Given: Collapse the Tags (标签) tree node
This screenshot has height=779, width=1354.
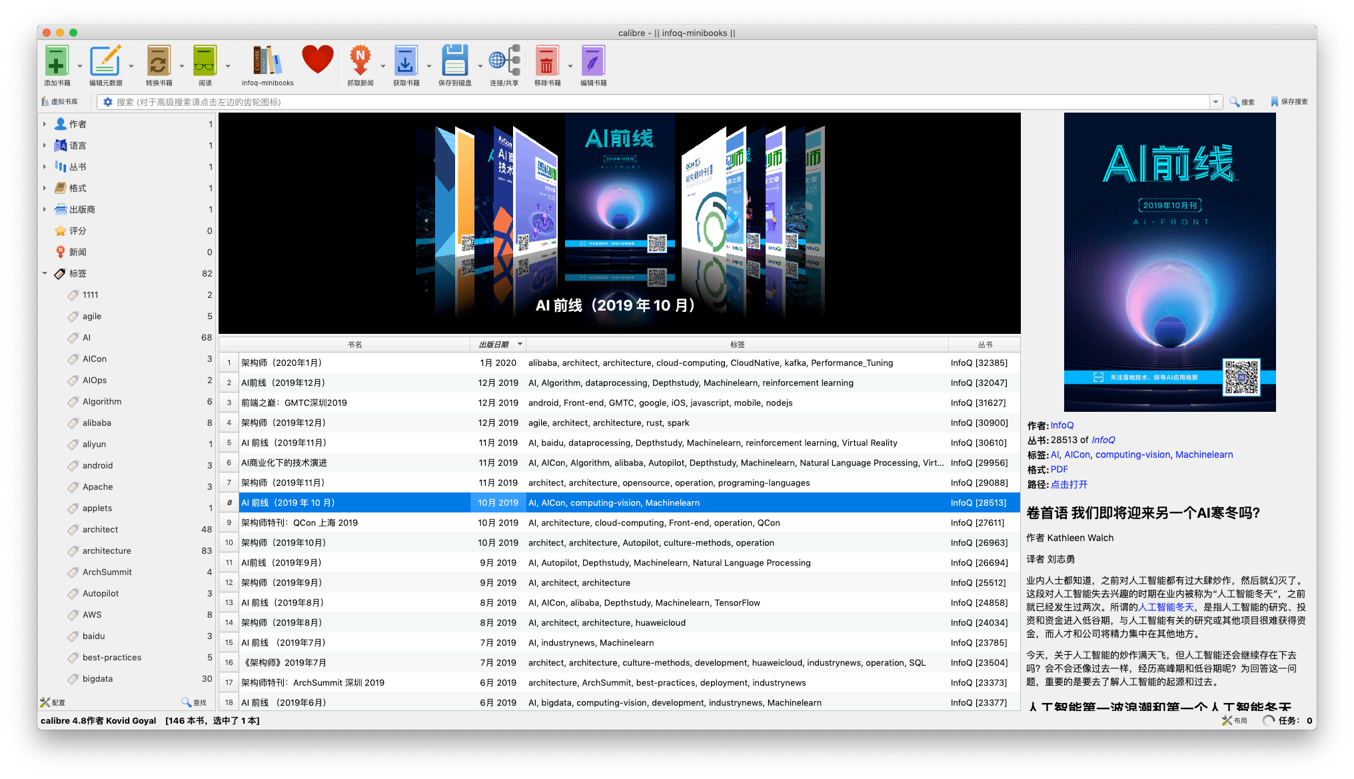Looking at the screenshot, I should [x=45, y=273].
